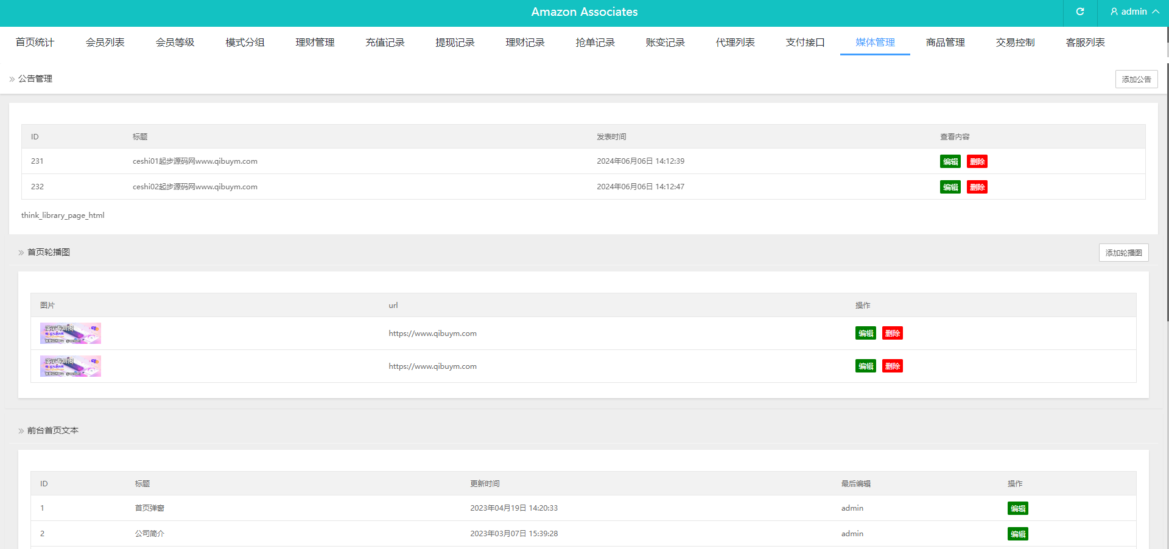Click the 前台首页文本 chevron icon
1169x549 pixels.
[x=21, y=431]
